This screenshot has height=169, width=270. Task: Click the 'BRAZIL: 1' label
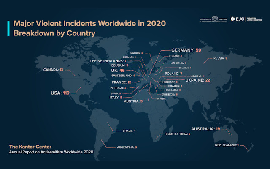129,131
